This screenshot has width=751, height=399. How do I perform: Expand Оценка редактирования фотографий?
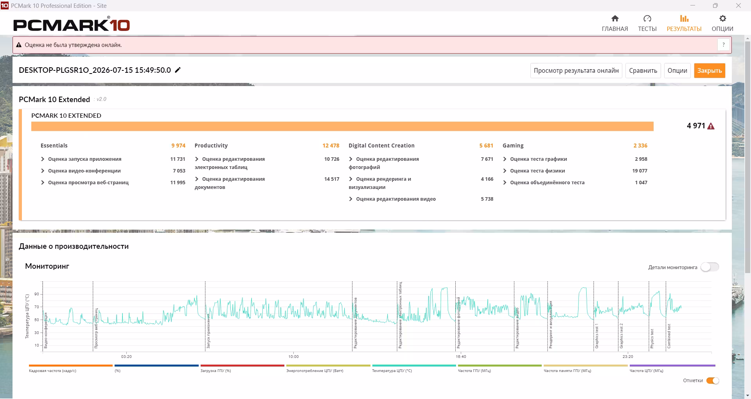pyautogui.click(x=351, y=159)
